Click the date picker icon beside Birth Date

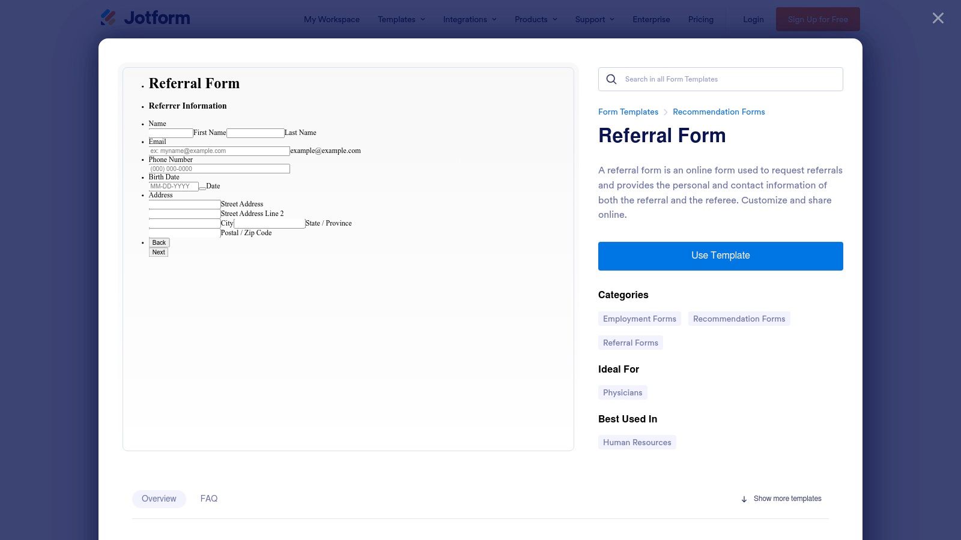click(x=202, y=187)
